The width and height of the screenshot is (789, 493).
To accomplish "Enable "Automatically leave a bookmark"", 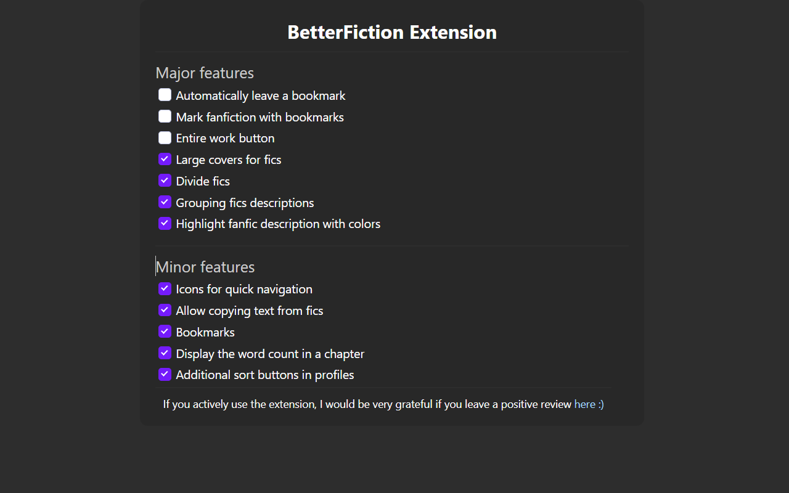I will [165, 94].
